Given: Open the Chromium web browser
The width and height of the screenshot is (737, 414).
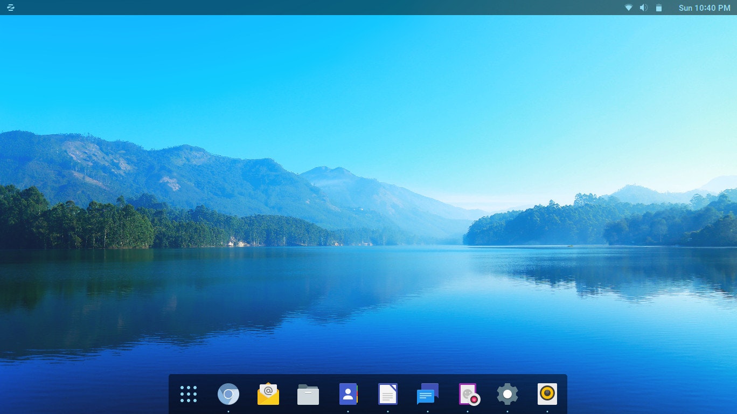Looking at the screenshot, I should 228,394.
